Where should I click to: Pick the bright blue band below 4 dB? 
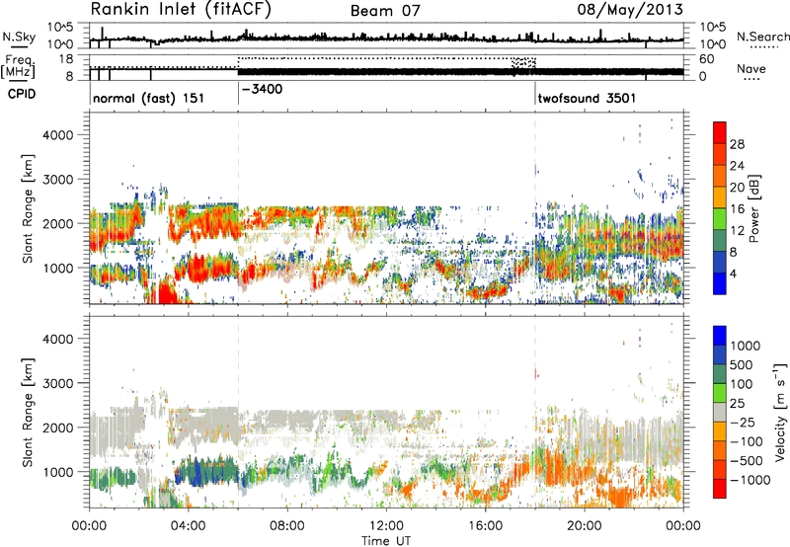(x=720, y=283)
